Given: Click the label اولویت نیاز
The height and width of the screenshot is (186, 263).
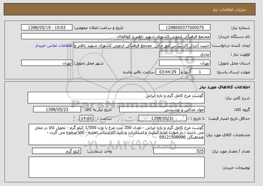Looking at the screenshot, I should [240, 54].
